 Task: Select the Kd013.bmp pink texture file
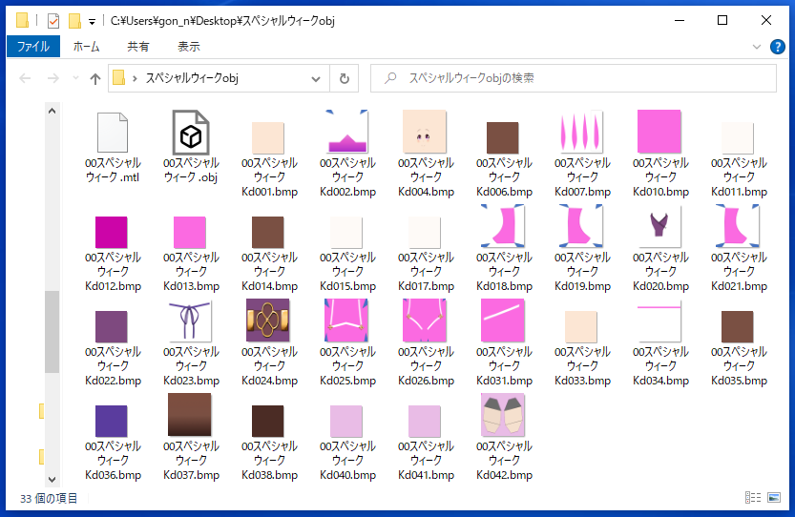190,232
